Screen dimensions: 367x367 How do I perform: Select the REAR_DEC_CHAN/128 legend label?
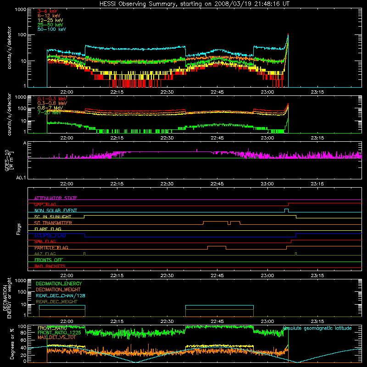(61, 295)
